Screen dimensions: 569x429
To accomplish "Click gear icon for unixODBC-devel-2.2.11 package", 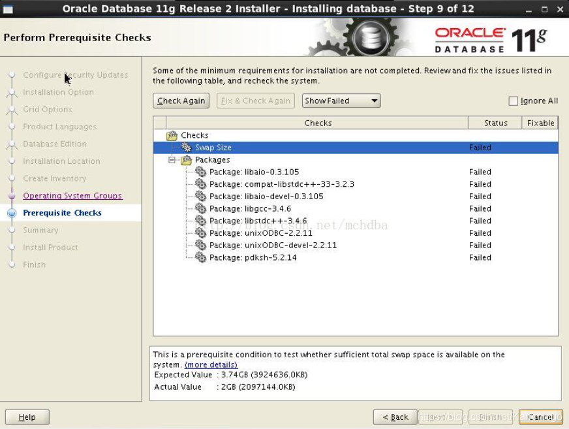I will [200, 246].
